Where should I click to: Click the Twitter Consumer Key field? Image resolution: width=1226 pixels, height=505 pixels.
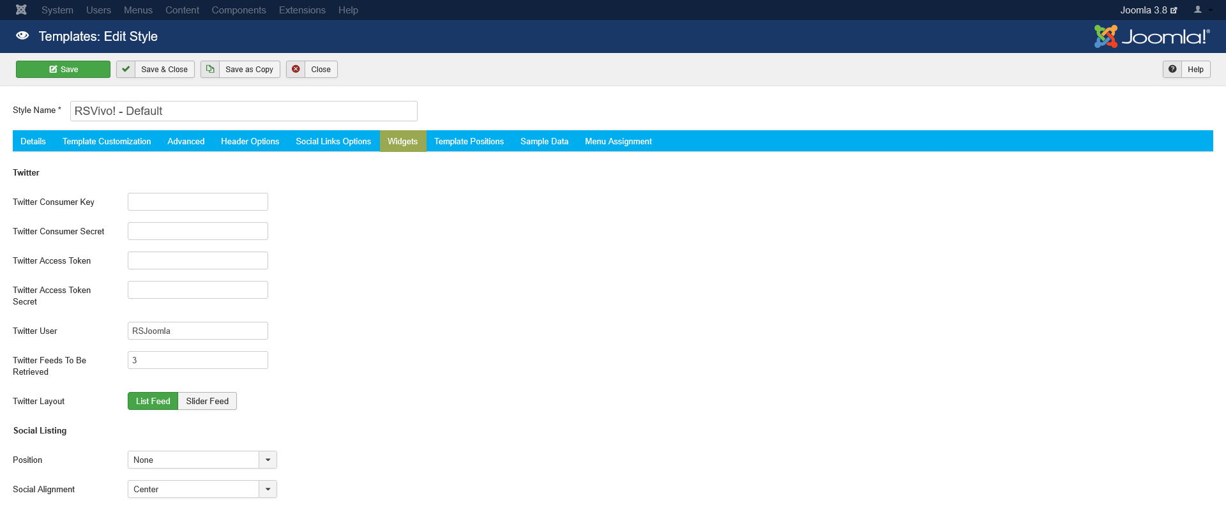(x=198, y=202)
